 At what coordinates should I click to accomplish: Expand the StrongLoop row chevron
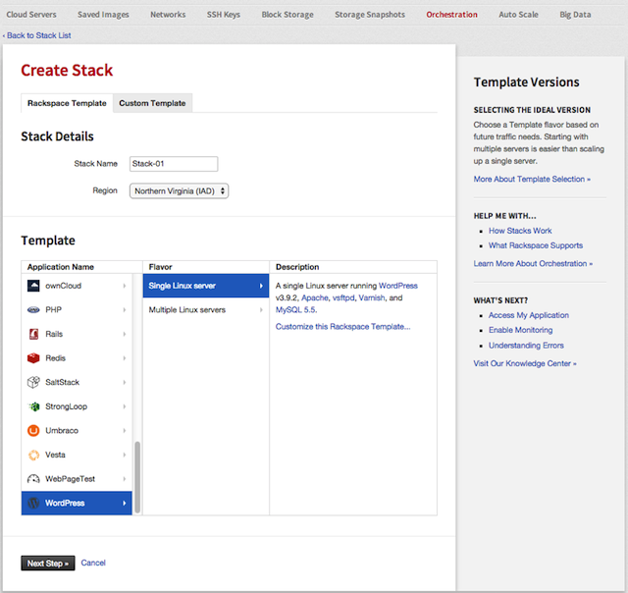tap(125, 406)
